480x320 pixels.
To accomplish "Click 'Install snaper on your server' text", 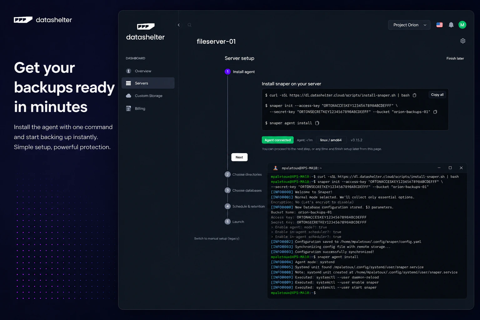I will tap(291, 84).
